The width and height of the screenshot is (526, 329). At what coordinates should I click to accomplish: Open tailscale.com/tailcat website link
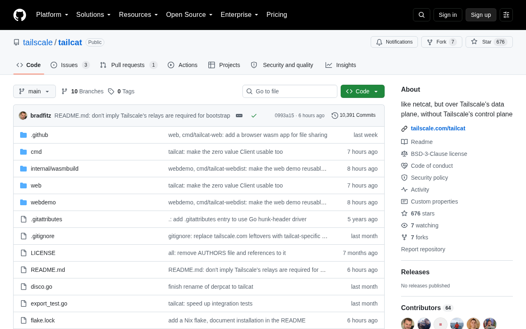(438, 128)
